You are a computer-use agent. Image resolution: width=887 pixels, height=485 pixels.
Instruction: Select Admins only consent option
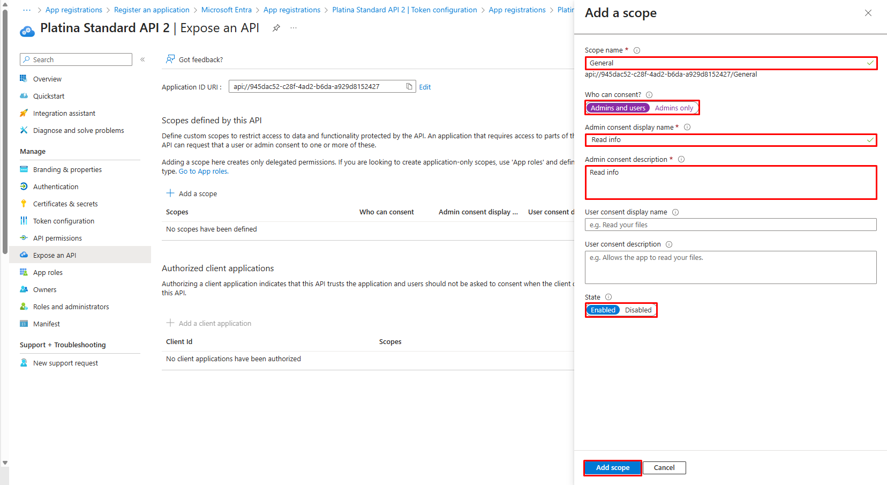click(x=674, y=108)
